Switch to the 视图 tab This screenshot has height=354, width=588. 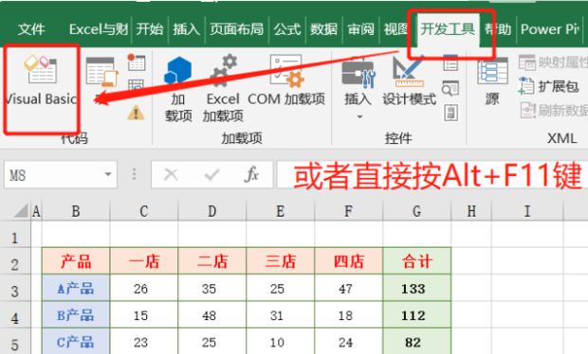pyautogui.click(x=395, y=29)
